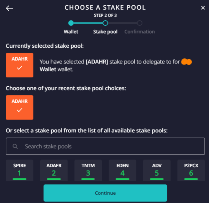Screen dimensions: 209x203
Task: Click the orange wallet avatar icon
Action: click(186, 62)
